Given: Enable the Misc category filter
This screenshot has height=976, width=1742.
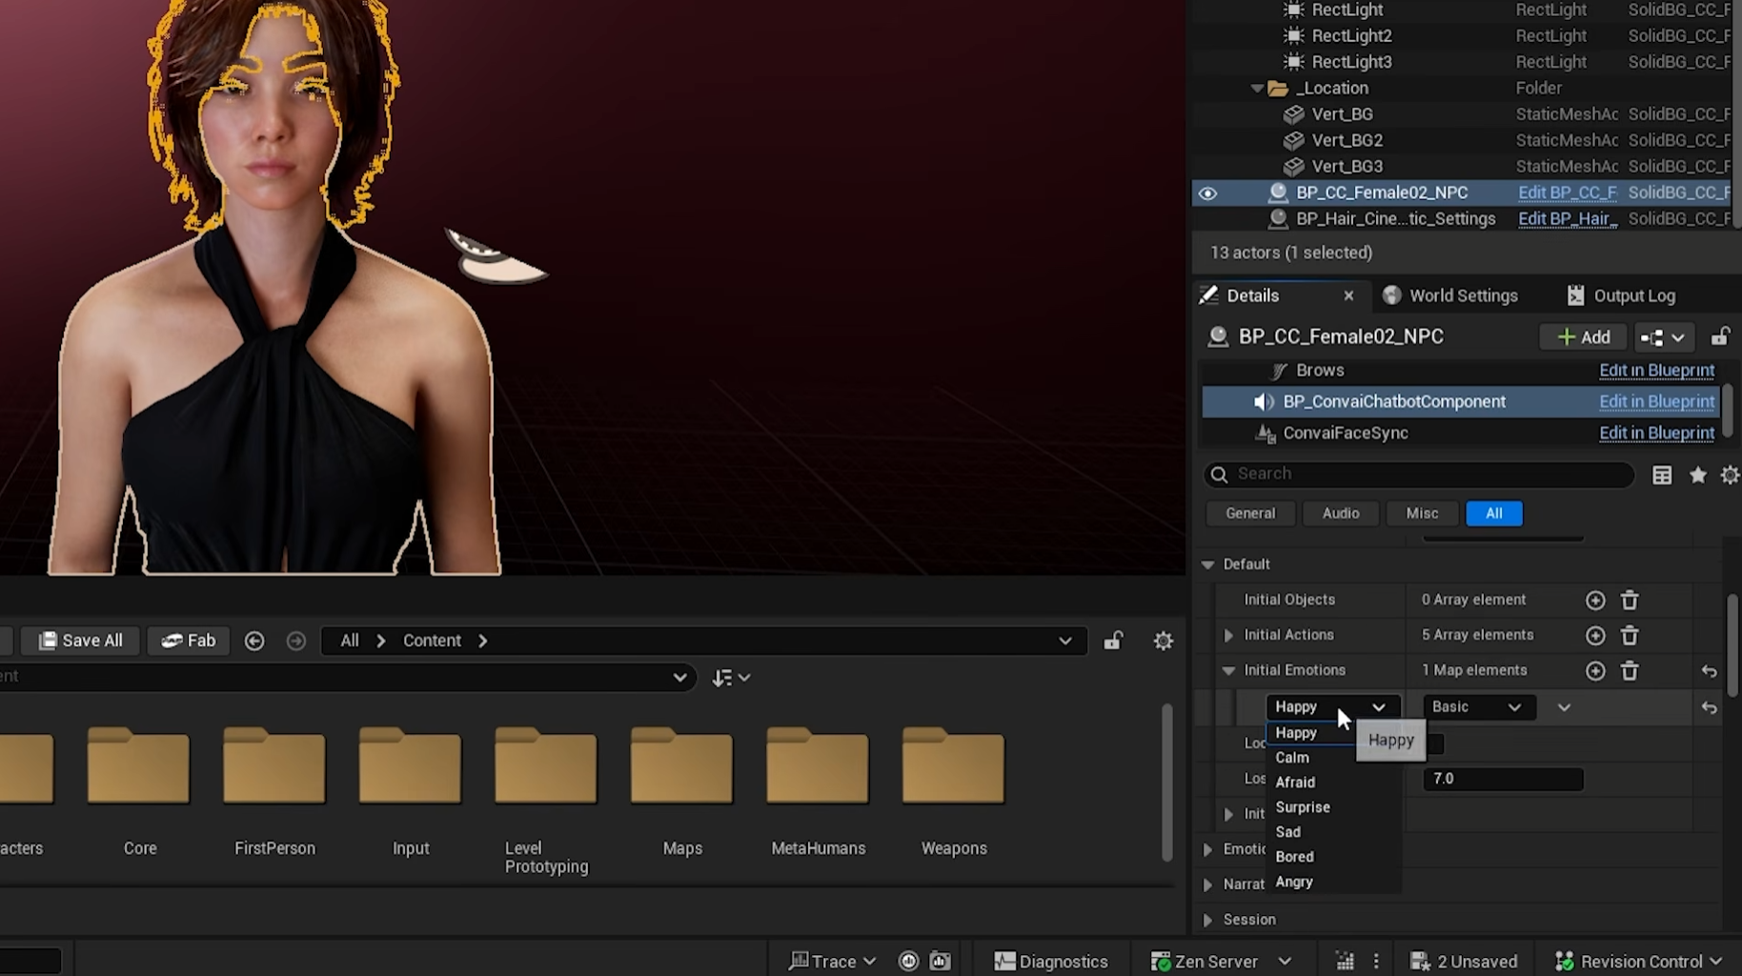Looking at the screenshot, I should point(1422,514).
